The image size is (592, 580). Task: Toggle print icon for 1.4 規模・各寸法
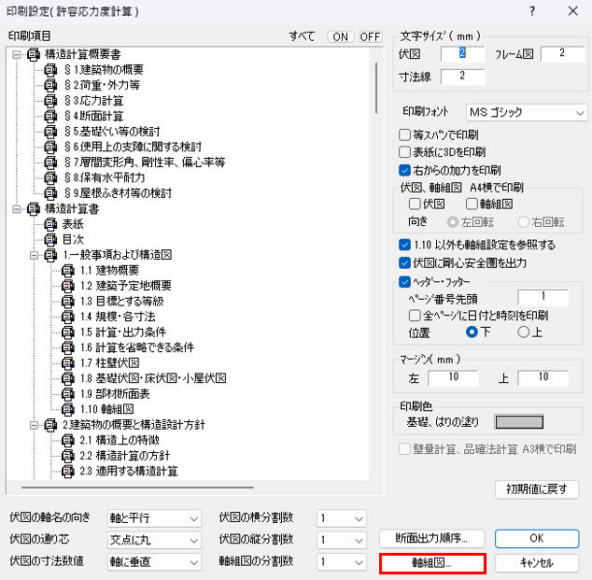click(x=68, y=317)
